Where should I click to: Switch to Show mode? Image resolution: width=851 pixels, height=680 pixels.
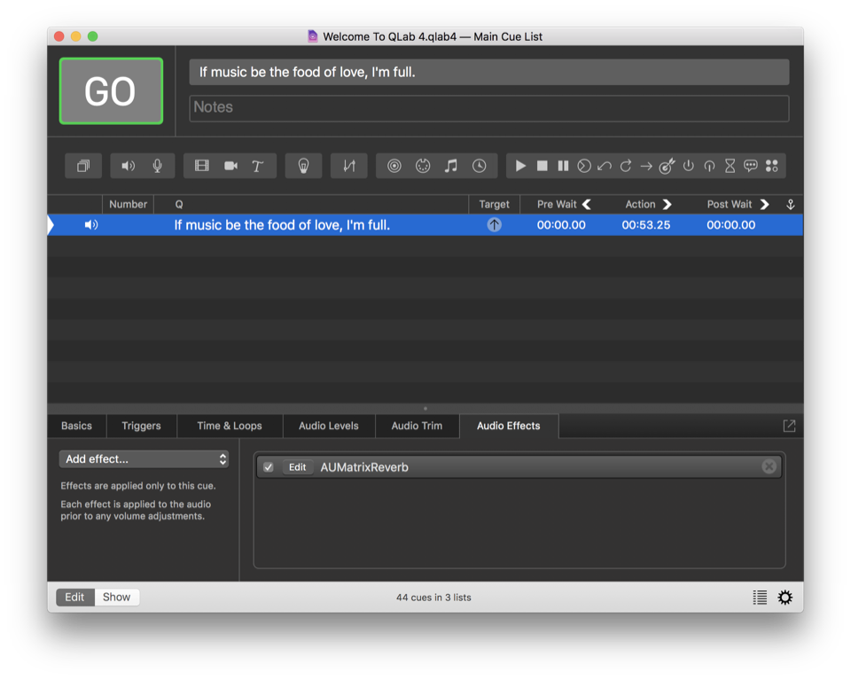click(x=116, y=598)
